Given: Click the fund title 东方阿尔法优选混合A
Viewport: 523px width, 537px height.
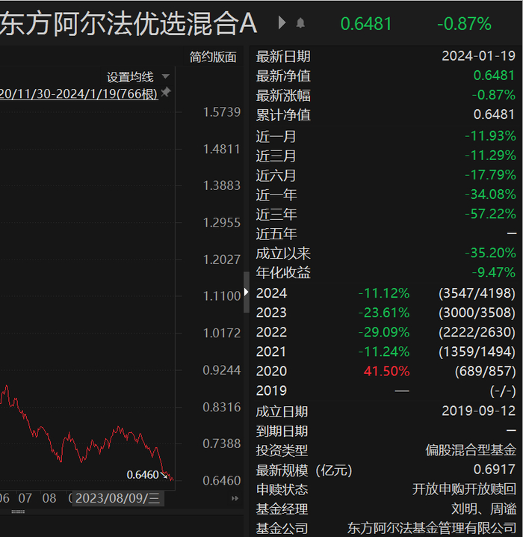Looking at the screenshot, I should point(129,24).
